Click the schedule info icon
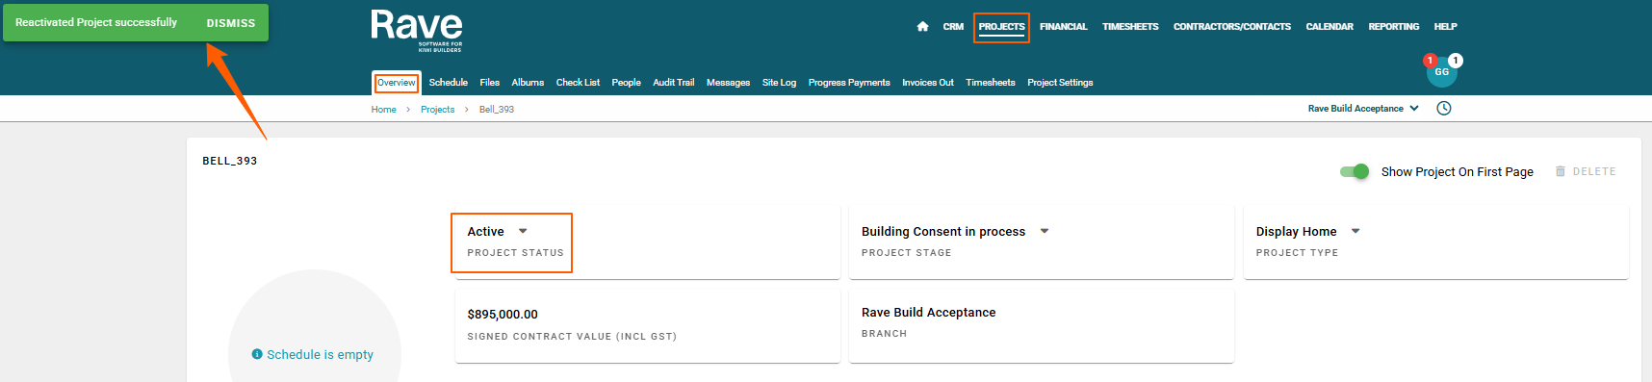This screenshot has width=1652, height=382. pyautogui.click(x=257, y=354)
